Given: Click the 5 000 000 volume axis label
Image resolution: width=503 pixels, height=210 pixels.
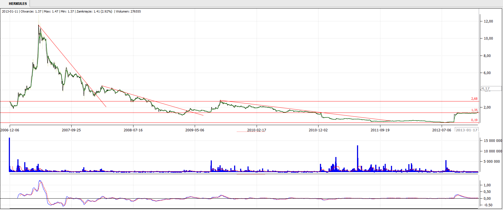Looking at the screenshot, I should pos(492,162).
